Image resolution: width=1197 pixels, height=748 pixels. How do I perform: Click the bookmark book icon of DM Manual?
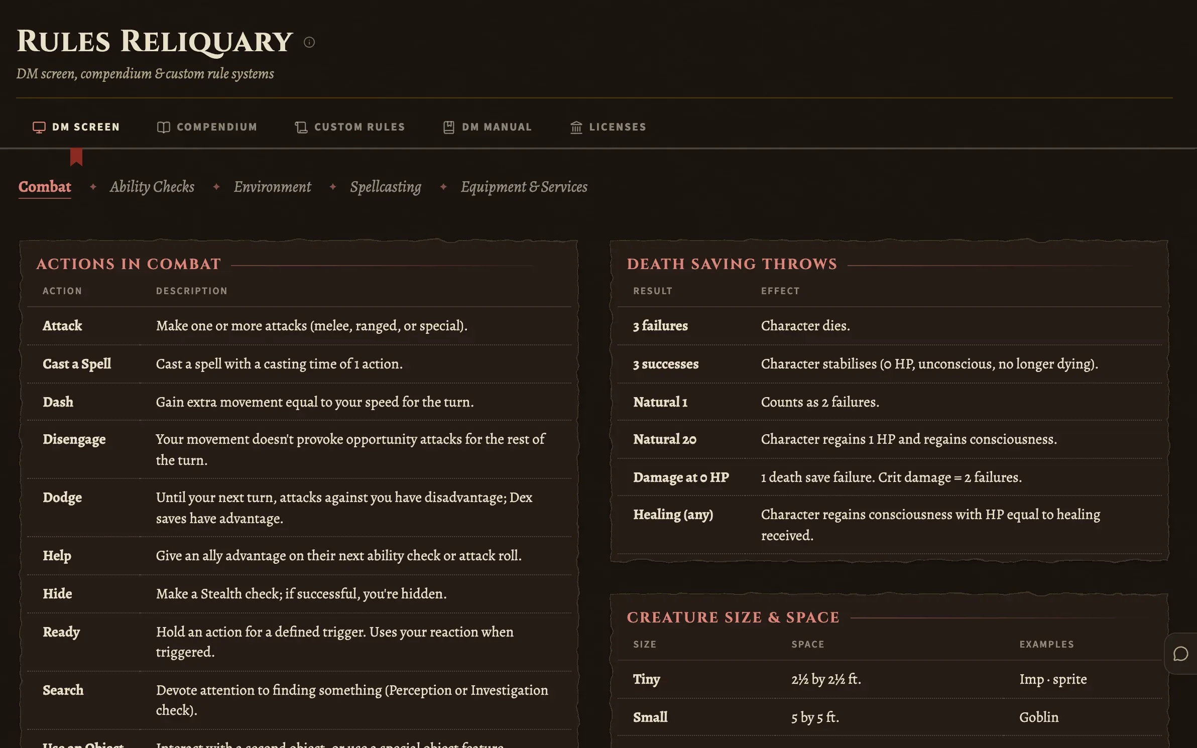(x=449, y=128)
